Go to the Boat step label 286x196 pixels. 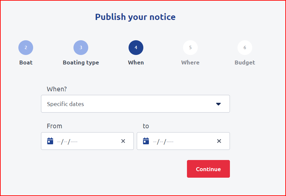pos(26,62)
